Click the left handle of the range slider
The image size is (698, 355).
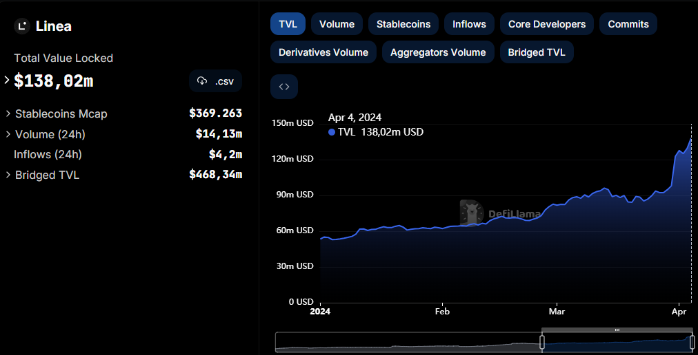[x=542, y=342]
